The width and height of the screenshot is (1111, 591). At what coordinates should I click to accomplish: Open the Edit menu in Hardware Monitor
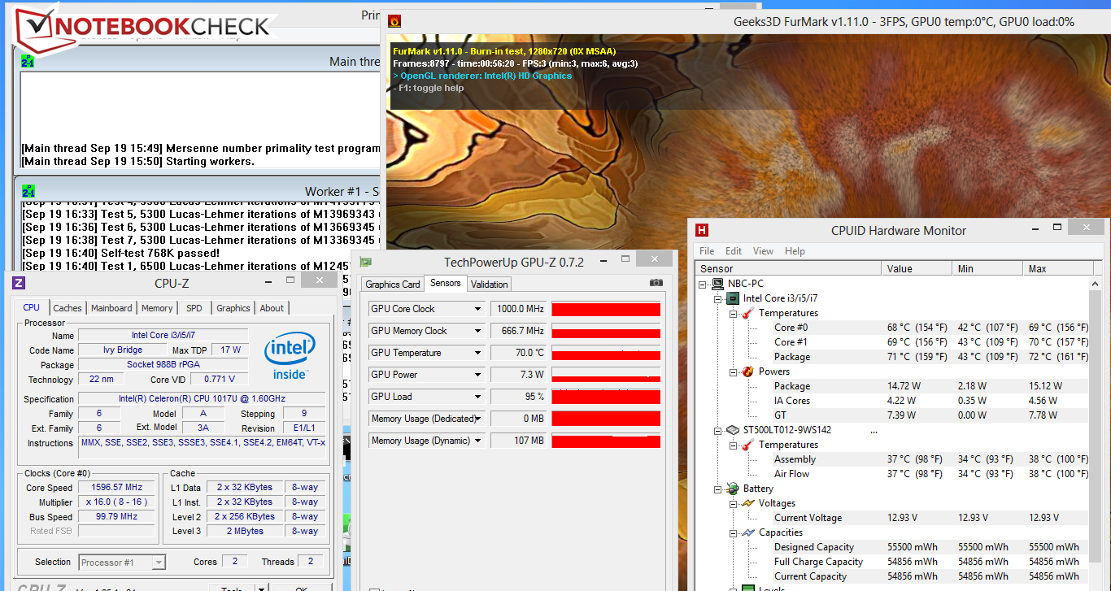(734, 251)
